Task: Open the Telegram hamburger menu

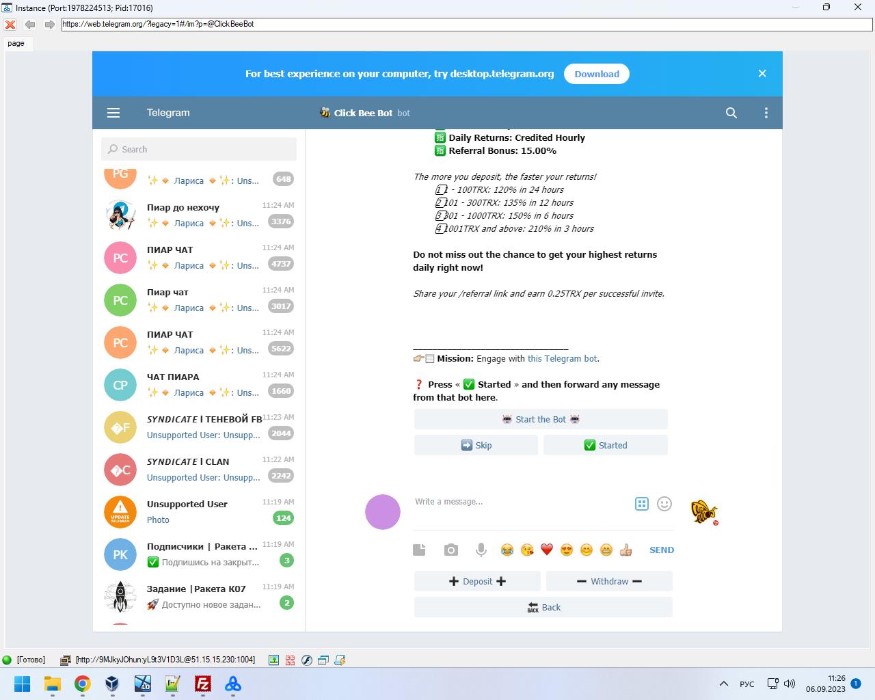Action: [x=113, y=113]
